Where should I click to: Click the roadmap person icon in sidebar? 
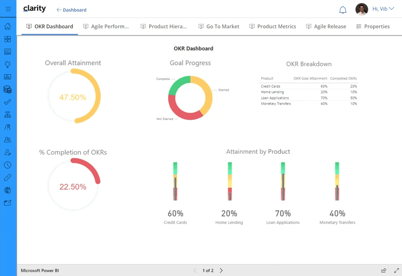(8, 127)
